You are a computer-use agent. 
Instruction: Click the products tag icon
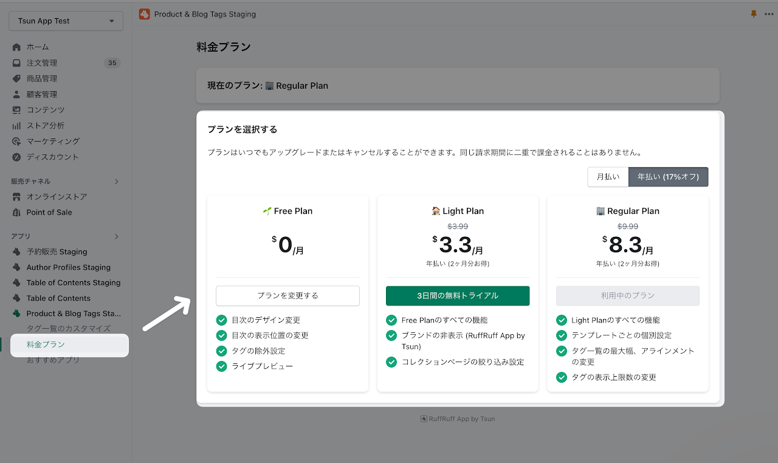(x=16, y=79)
